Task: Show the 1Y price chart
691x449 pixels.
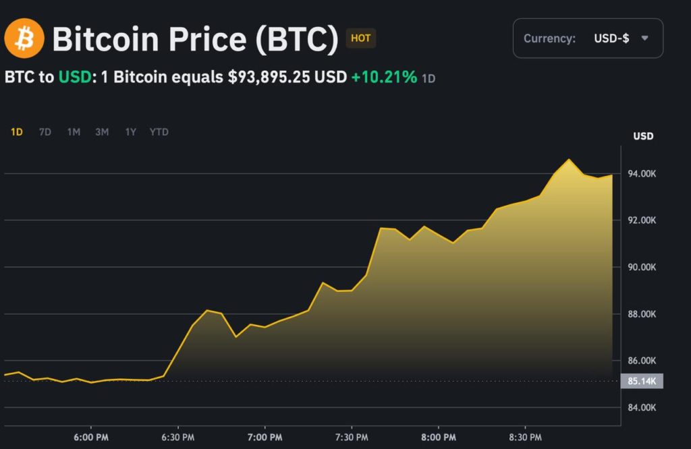Action: [x=130, y=132]
